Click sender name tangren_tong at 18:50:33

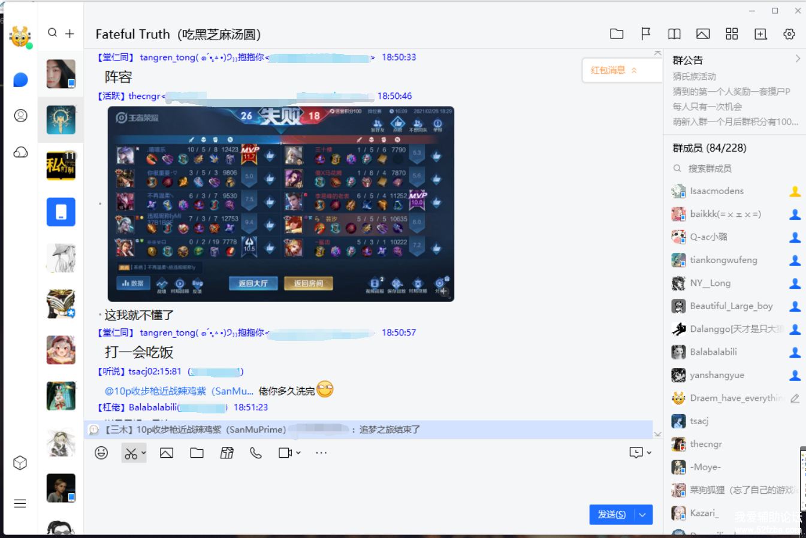pos(168,58)
